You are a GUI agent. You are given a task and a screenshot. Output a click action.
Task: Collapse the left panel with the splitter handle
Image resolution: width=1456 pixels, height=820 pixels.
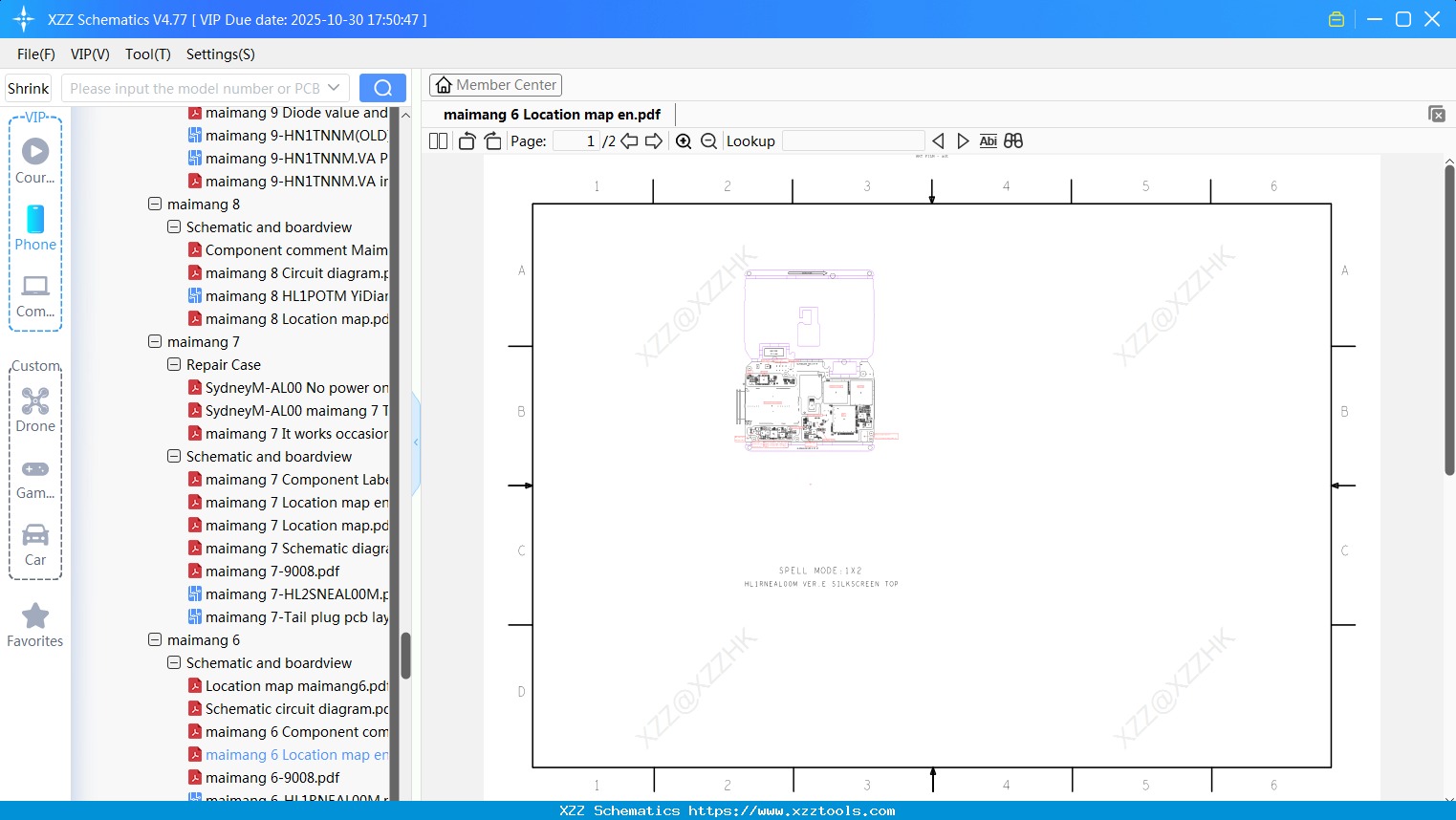pyautogui.click(x=416, y=442)
